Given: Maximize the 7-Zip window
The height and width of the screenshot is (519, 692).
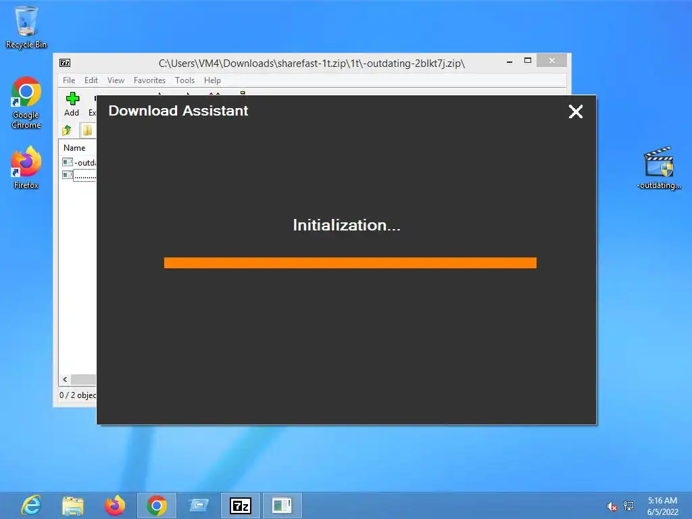Looking at the screenshot, I should click(527, 60).
